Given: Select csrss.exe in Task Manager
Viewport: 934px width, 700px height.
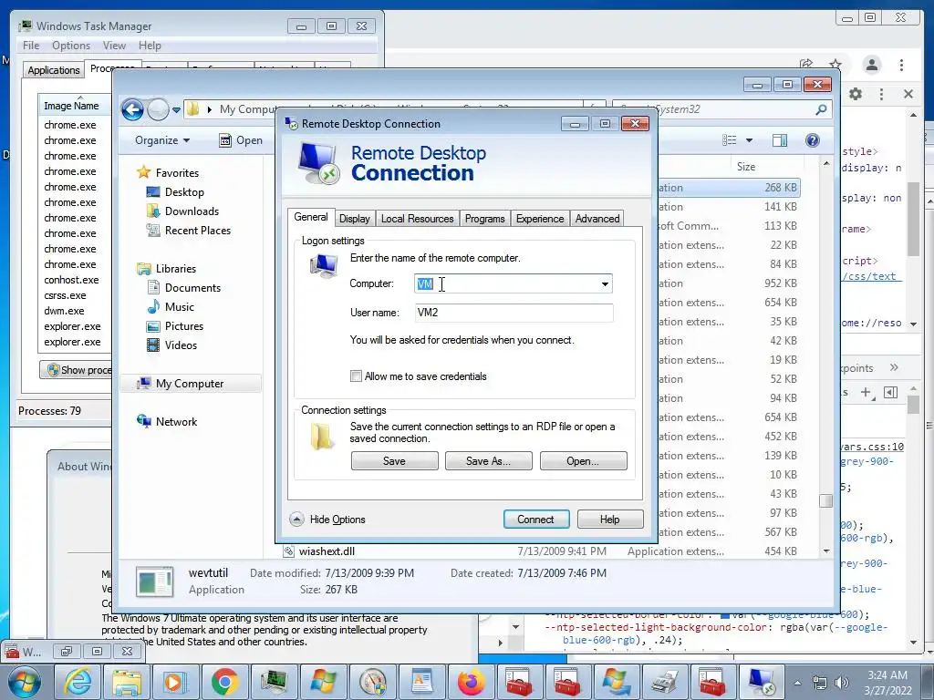Looking at the screenshot, I should pos(65,295).
